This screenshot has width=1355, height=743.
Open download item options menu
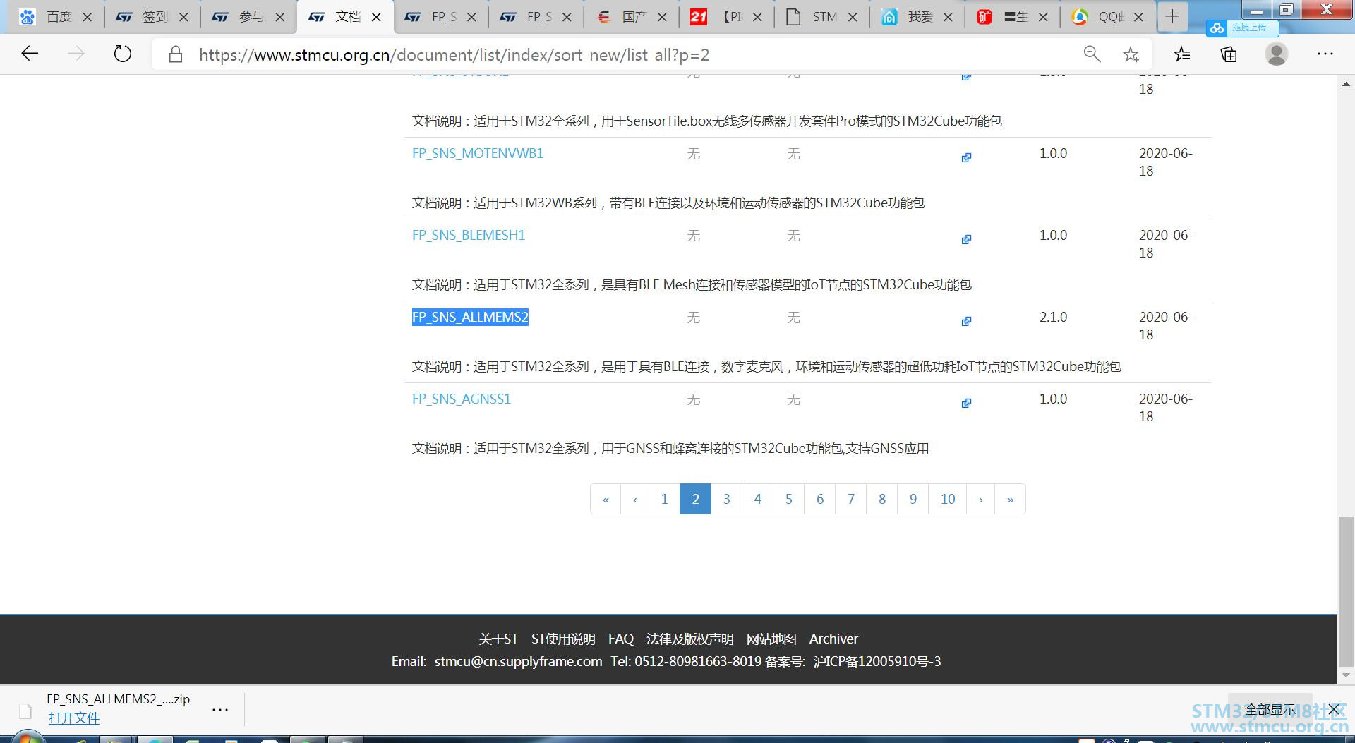click(x=220, y=709)
